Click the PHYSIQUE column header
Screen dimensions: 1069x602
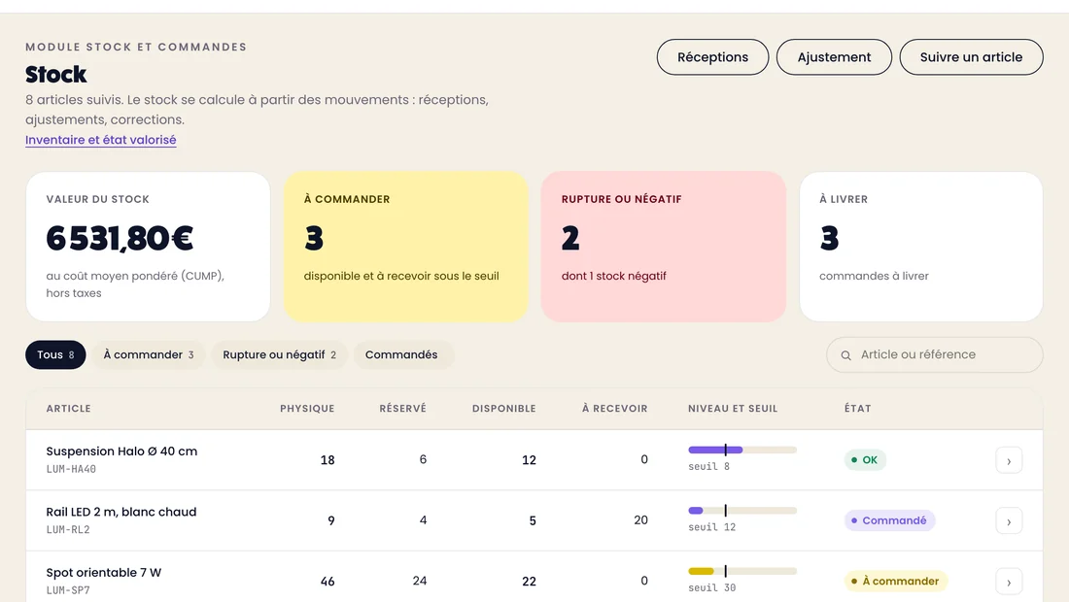pyautogui.click(x=307, y=409)
